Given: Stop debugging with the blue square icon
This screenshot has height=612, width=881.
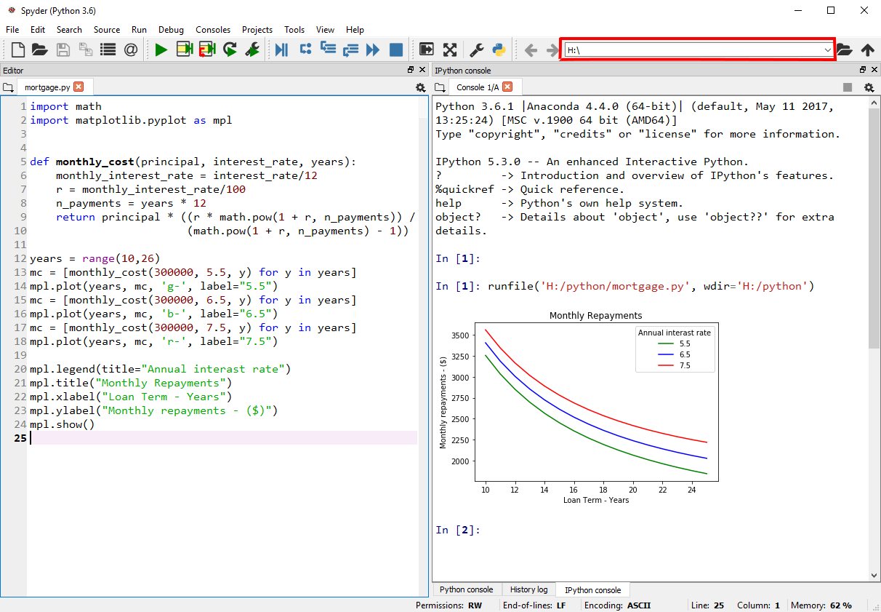Looking at the screenshot, I should coord(396,49).
